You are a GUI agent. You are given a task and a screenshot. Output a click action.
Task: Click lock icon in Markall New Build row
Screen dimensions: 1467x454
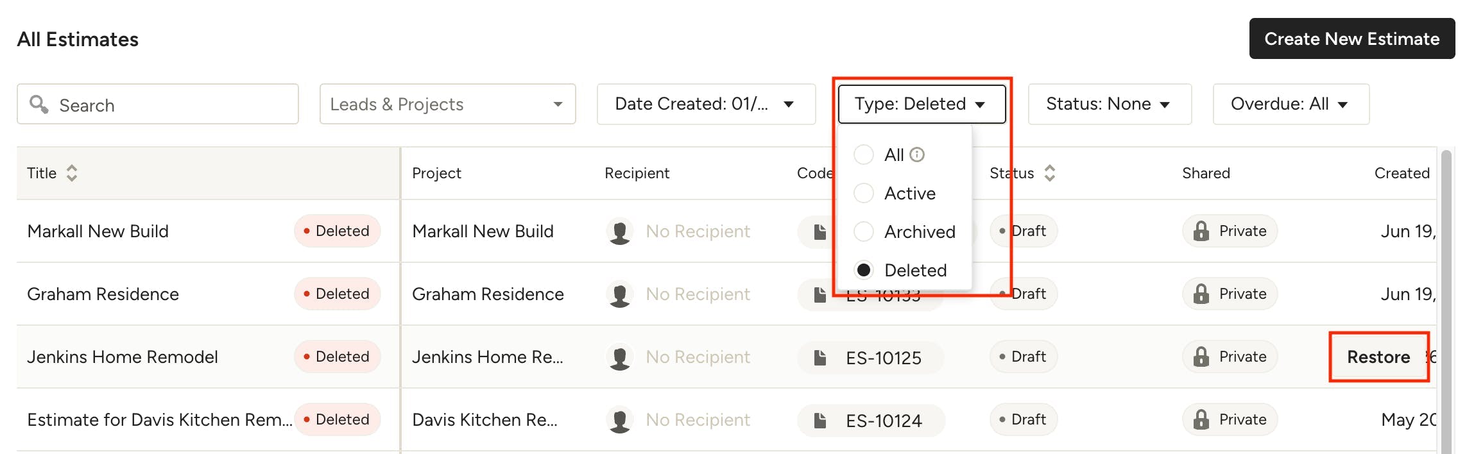[x=1201, y=231]
